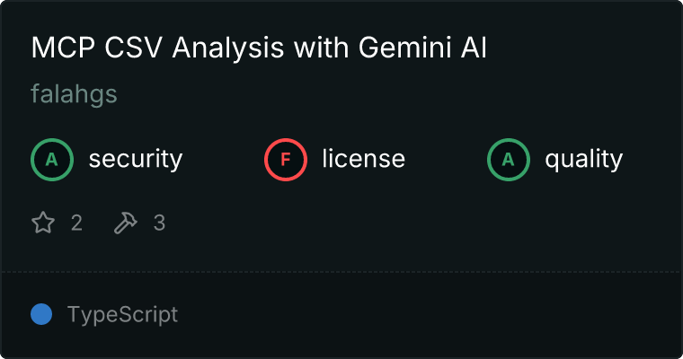Click the TypeScript language label

(x=122, y=315)
